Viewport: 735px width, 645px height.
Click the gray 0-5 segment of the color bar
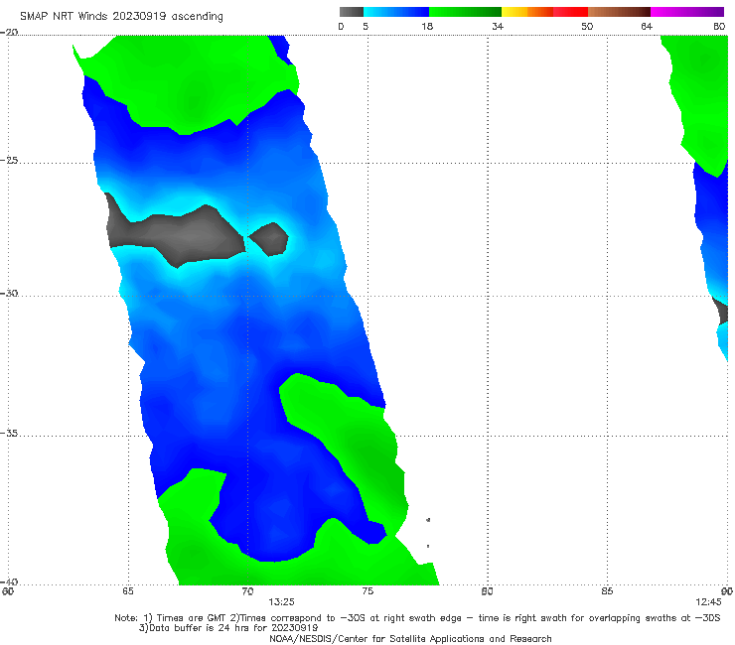351,12
